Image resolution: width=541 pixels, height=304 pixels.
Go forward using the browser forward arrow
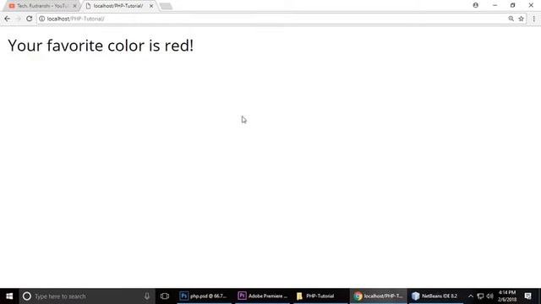click(x=18, y=19)
